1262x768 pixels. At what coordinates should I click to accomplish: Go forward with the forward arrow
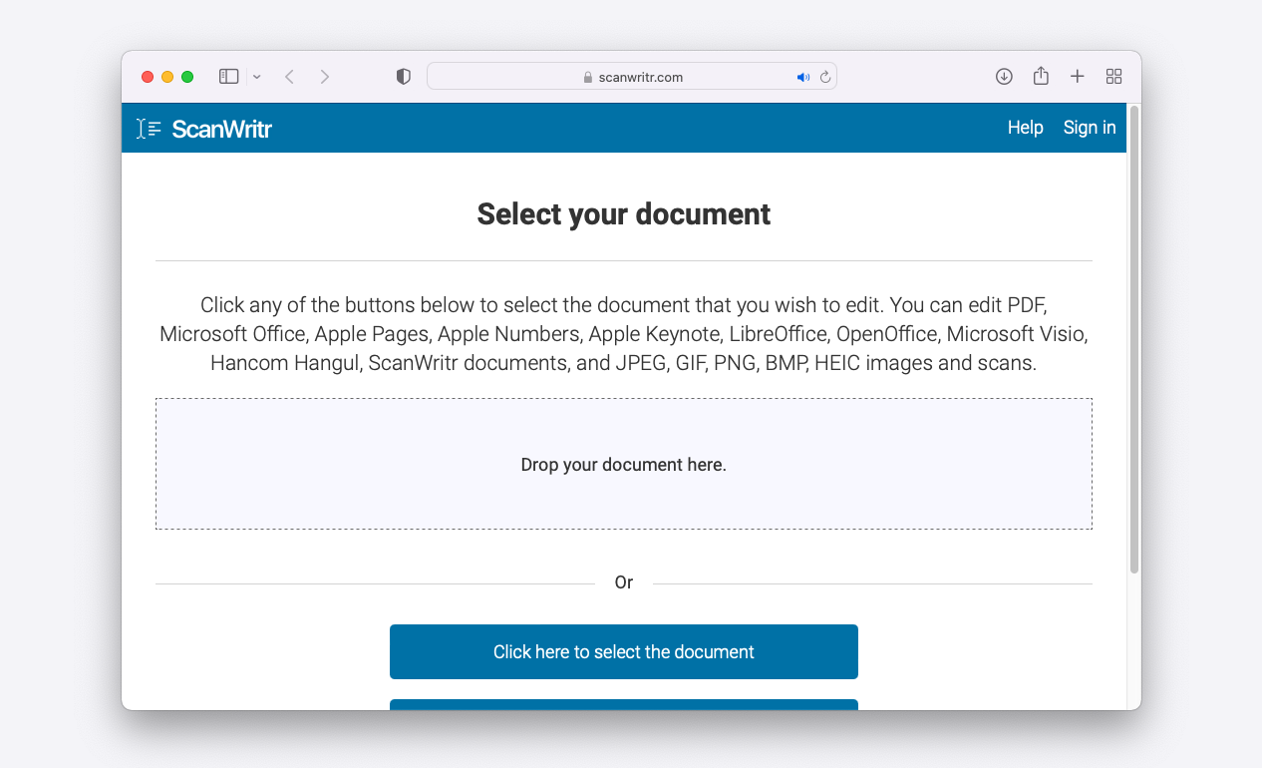[x=324, y=77]
